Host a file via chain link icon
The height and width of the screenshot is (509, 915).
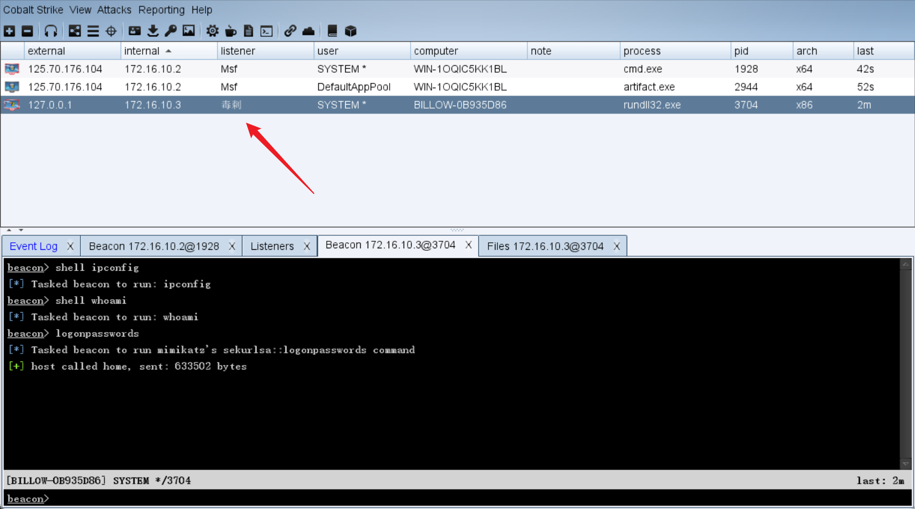290,31
